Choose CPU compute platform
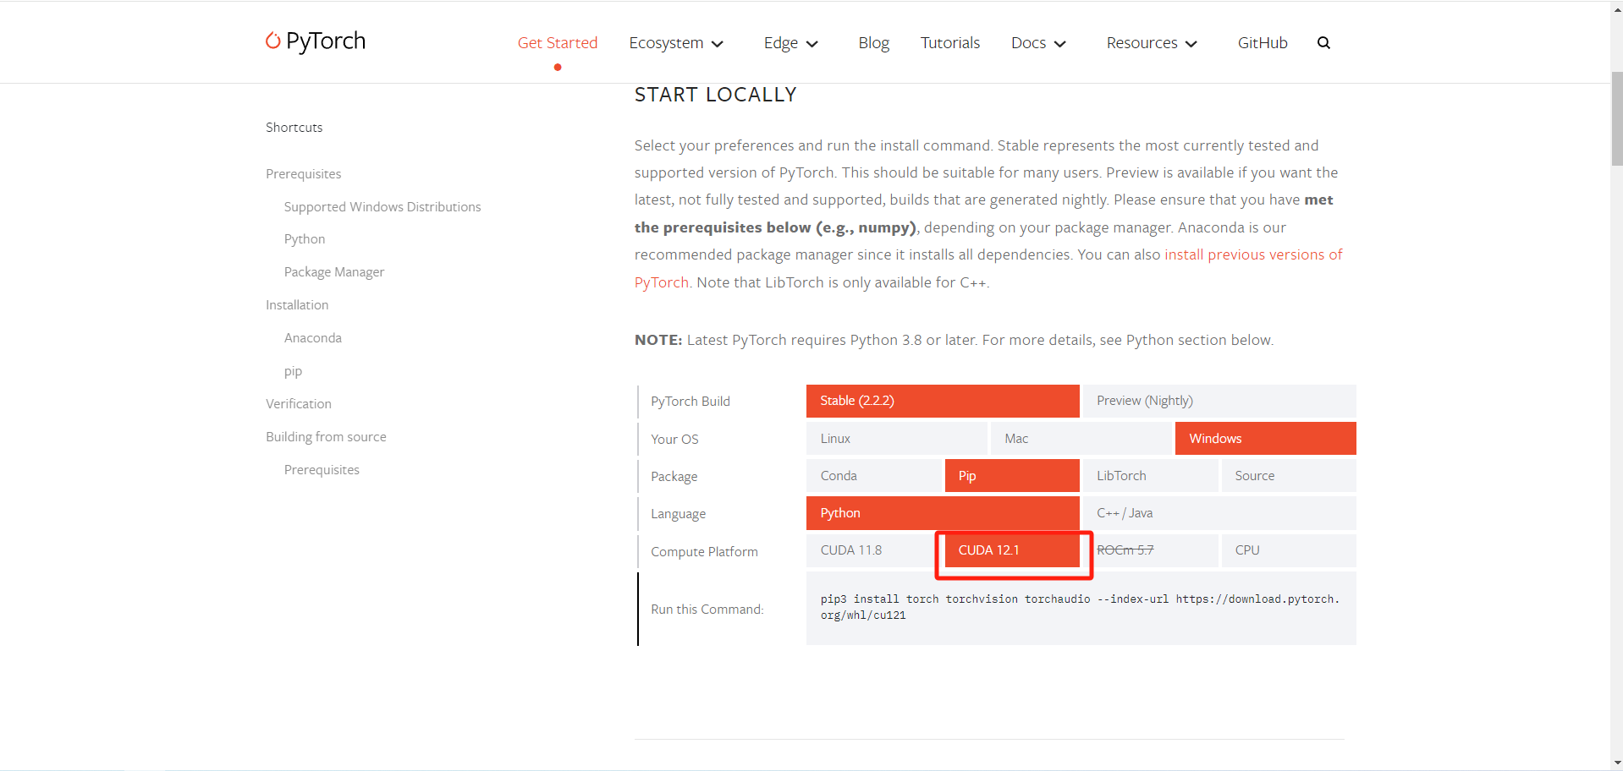 1289,550
